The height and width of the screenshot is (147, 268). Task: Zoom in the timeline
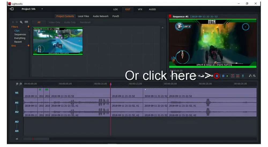[17, 84]
